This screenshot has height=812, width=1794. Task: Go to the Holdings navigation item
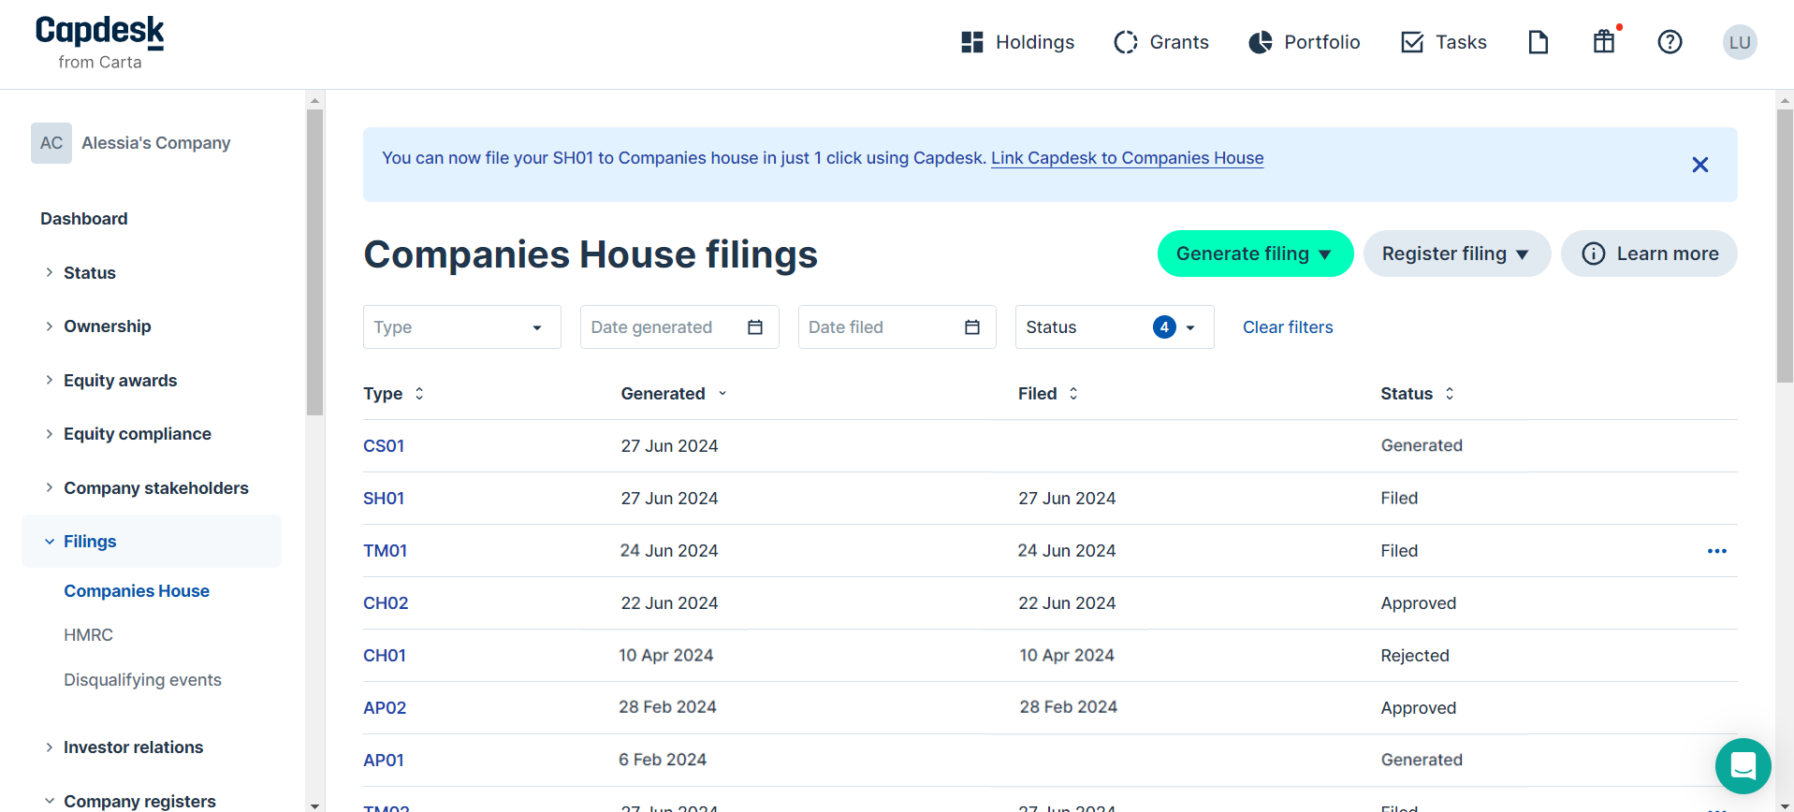[x=1017, y=42]
